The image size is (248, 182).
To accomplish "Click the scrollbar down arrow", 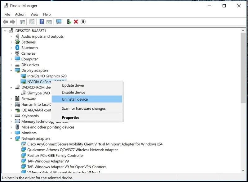I will click(243, 170).
